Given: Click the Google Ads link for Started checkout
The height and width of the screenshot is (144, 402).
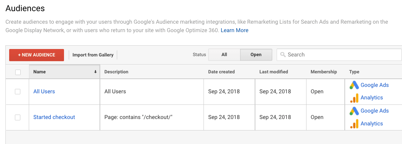Looking at the screenshot, I should pos(375,111).
